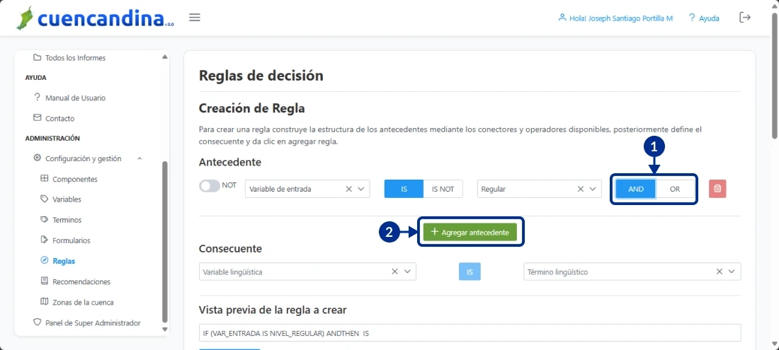This screenshot has width=779, height=350.
Task: Clear the Término lingüístico field
Action: [720, 272]
